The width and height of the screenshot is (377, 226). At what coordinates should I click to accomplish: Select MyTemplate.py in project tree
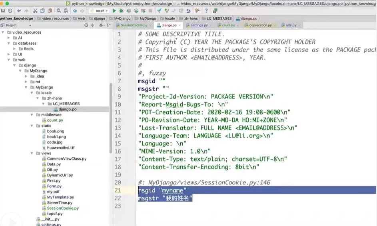pos(60,197)
